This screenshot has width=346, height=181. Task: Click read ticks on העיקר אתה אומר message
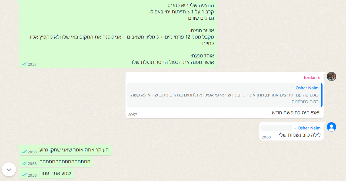coord(24,152)
